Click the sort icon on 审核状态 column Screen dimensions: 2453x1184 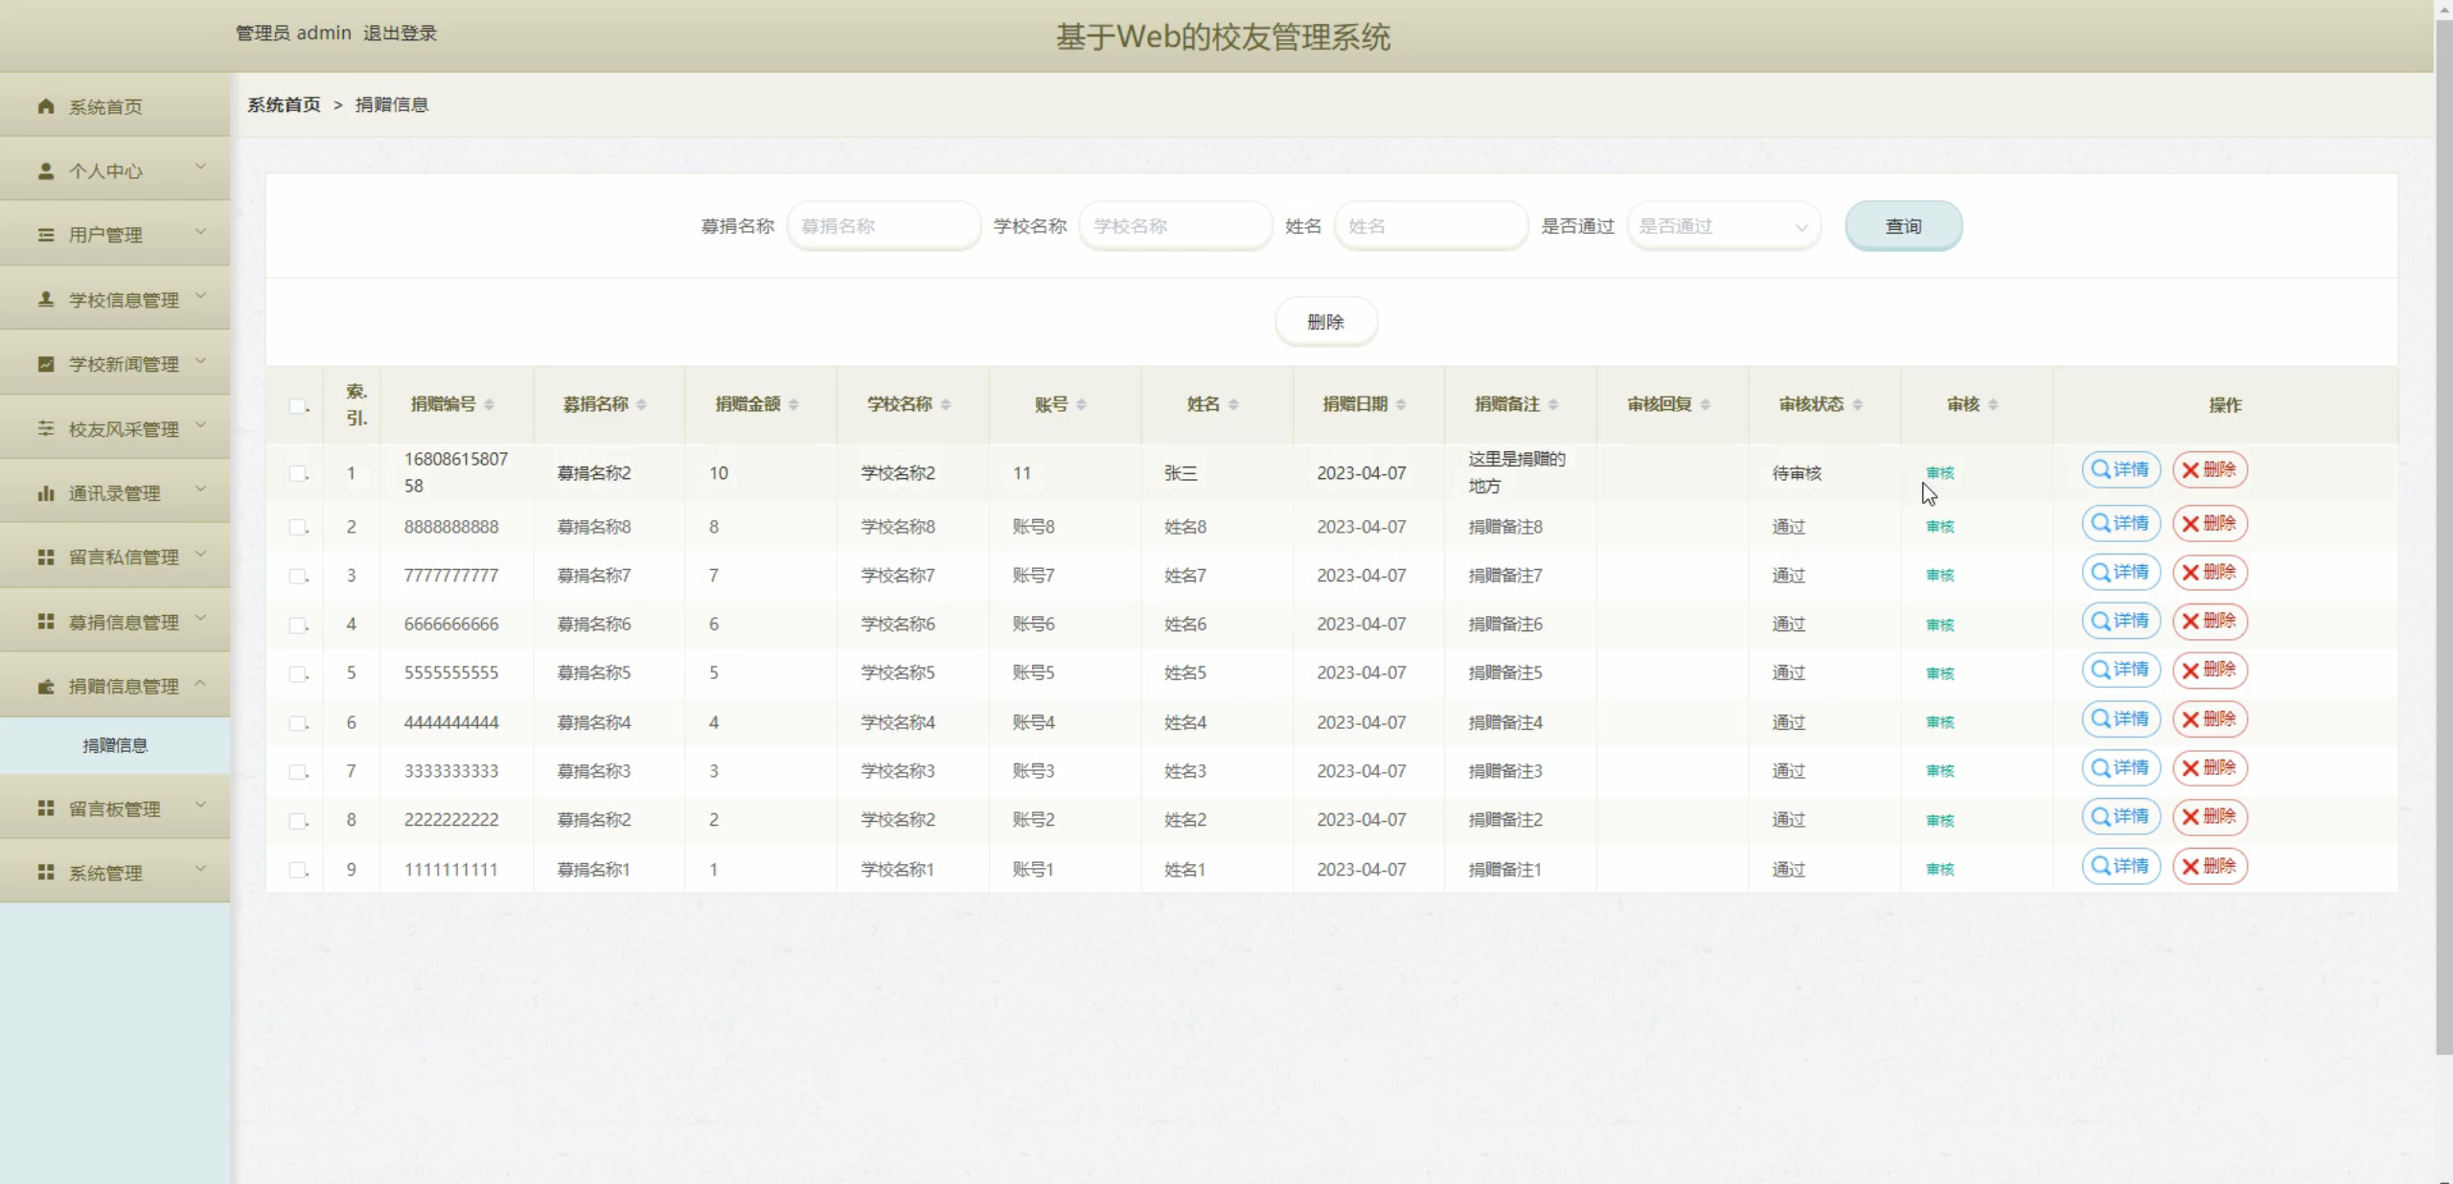(x=1857, y=405)
